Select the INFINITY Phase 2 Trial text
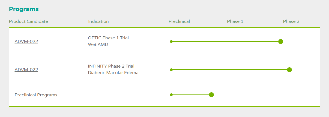Viewport: 329px width, 117px height. [x=111, y=66]
